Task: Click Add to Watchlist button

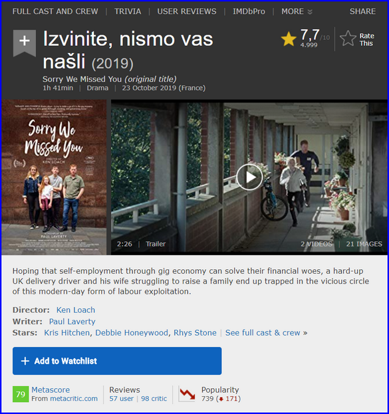Action: point(117,361)
